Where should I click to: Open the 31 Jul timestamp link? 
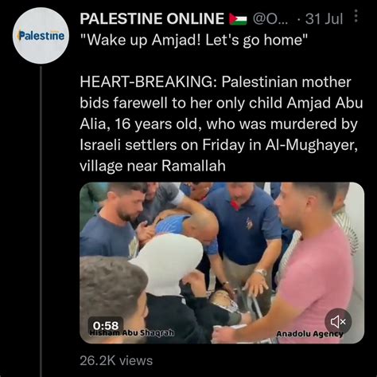(x=324, y=19)
